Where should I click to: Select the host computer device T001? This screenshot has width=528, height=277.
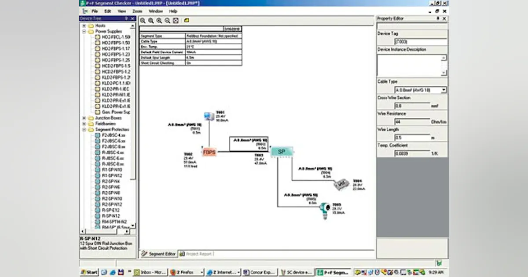(x=209, y=117)
